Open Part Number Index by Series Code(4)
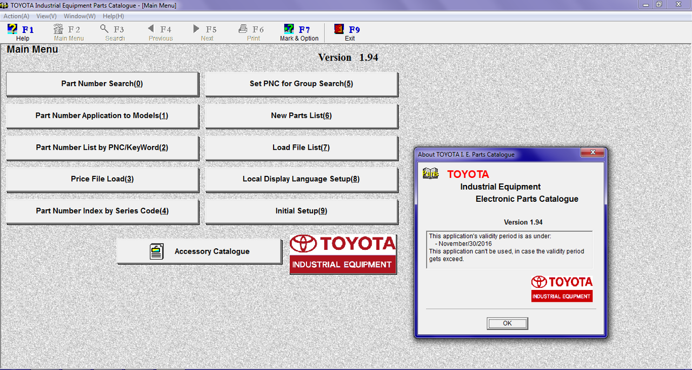The height and width of the screenshot is (370, 692). click(102, 211)
